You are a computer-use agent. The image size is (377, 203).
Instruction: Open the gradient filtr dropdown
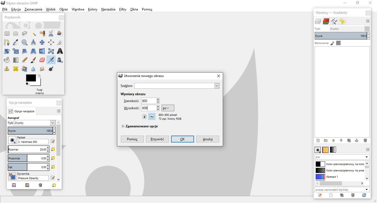pyautogui.click(x=367, y=157)
